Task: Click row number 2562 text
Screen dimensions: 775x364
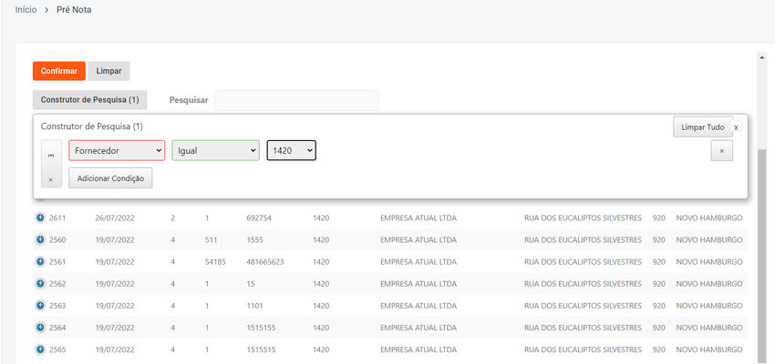Action: tap(57, 284)
